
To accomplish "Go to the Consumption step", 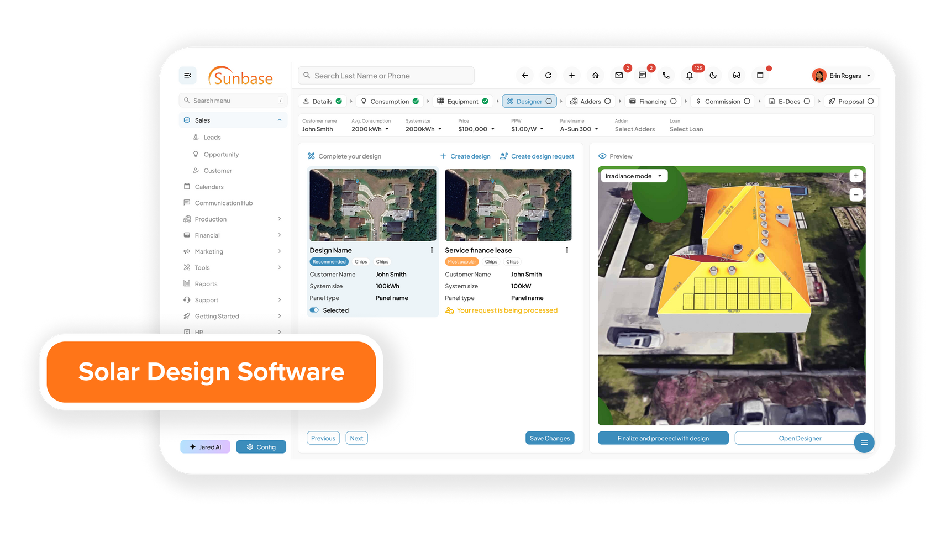I will pos(390,101).
